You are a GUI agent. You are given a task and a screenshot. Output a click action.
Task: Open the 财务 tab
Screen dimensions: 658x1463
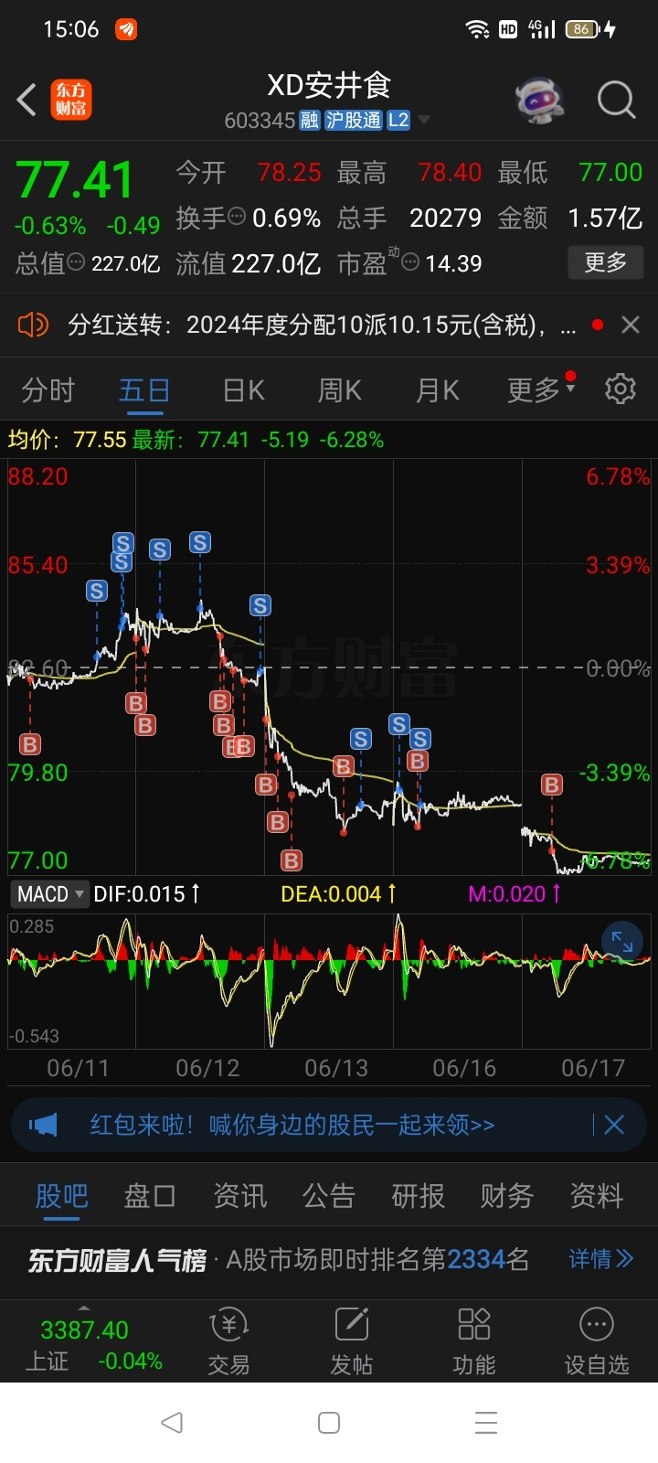pos(507,1196)
